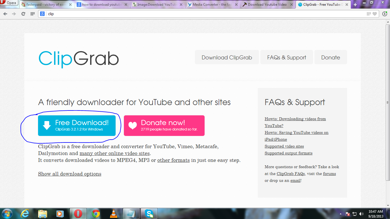
Task: Close the "Media Converter" tab
Action: tap(236, 5)
